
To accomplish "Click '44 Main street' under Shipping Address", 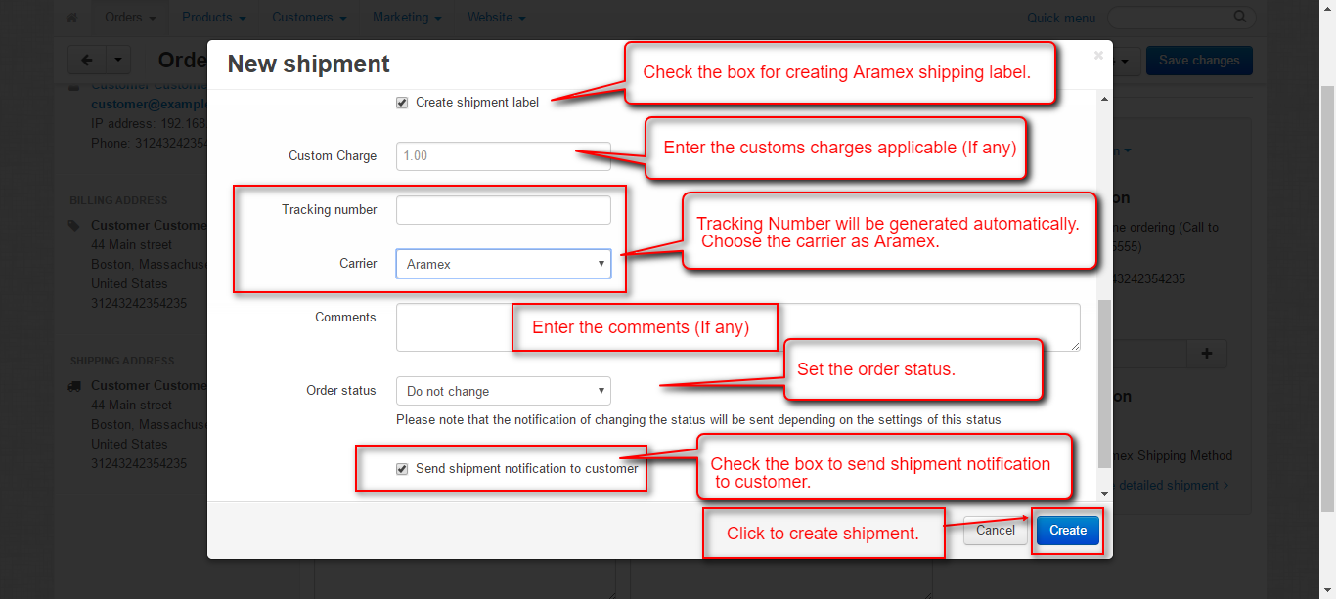I will click(131, 406).
